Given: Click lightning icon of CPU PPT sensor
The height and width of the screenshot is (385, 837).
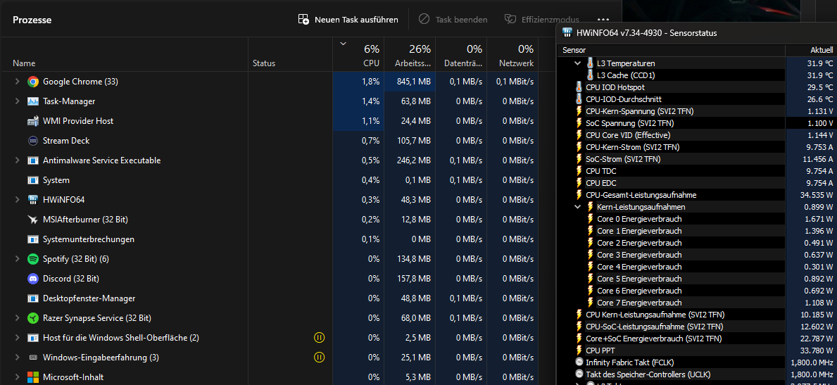Looking at the screenshot, I should 579,351.
